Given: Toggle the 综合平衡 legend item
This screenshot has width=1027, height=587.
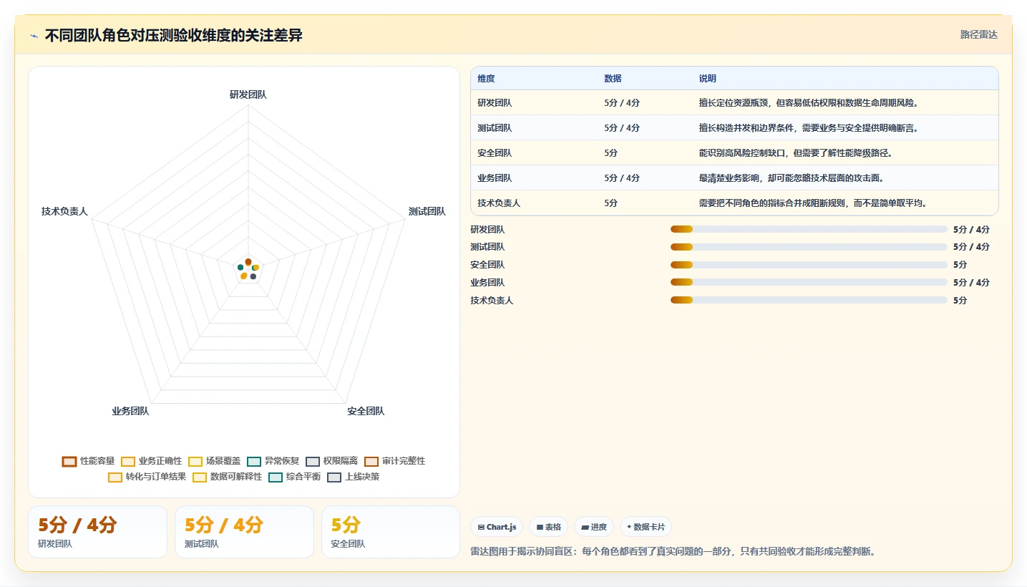Looking at the screenshot, I should [x=295, y=477].
